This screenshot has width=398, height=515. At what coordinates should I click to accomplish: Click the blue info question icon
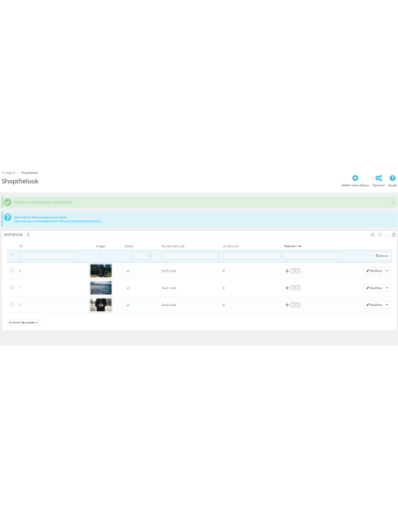(8, 218)
